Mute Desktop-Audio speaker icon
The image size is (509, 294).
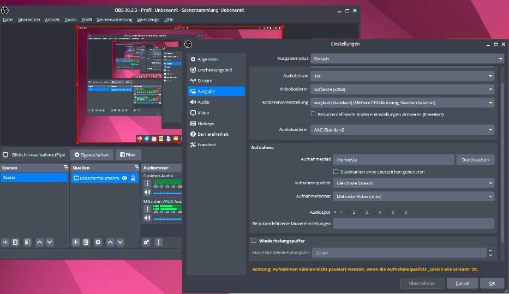pos(147,192)
